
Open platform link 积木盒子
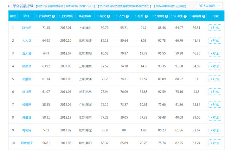[27, 143]
